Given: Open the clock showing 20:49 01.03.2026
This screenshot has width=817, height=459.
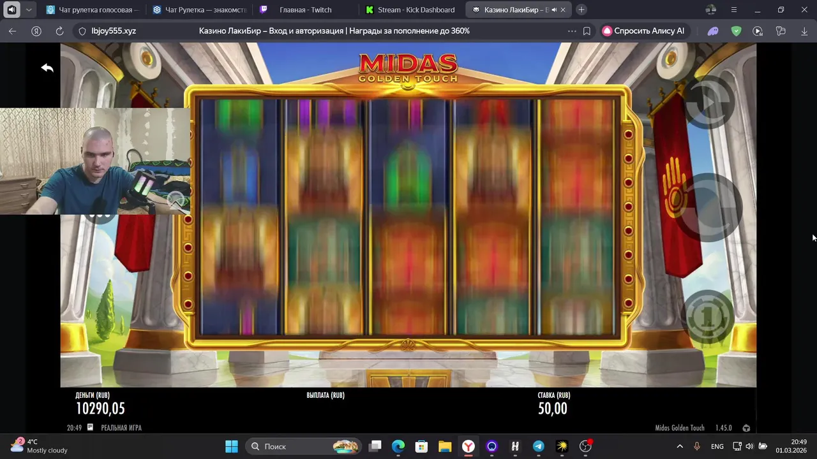Looking at the screenshot, I should pos(791,446).
